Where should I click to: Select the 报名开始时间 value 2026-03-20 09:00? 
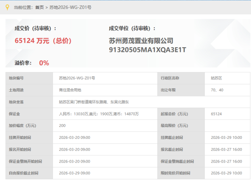point(75,149)
